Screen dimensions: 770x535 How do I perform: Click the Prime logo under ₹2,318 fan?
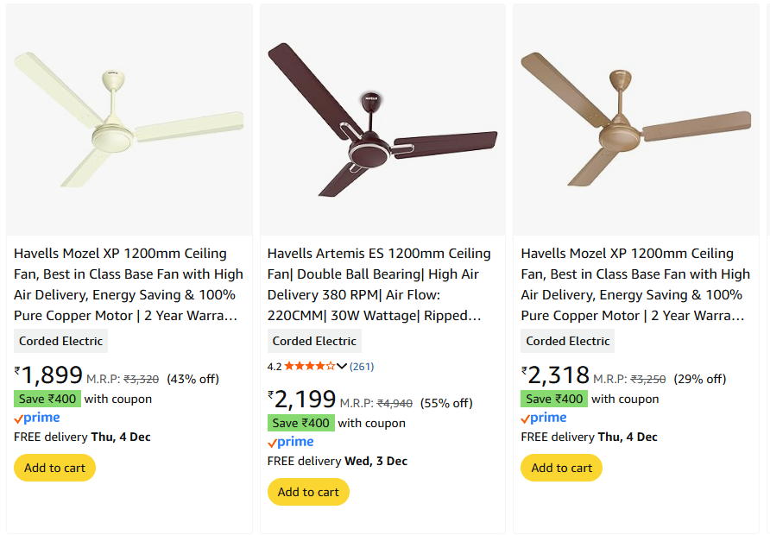click(x=544, y=419)
